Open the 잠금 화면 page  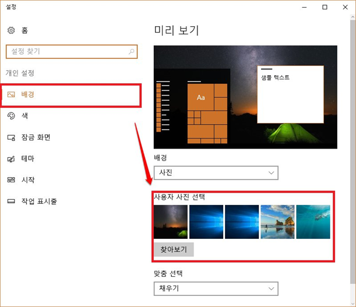(36, 137)
